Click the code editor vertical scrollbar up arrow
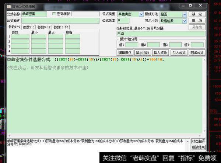 [204, 60]
